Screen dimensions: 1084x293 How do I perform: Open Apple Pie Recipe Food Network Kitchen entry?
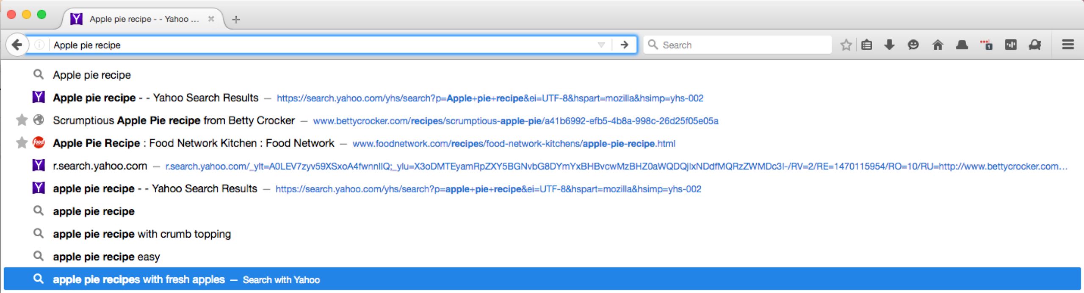coord(542,144)
